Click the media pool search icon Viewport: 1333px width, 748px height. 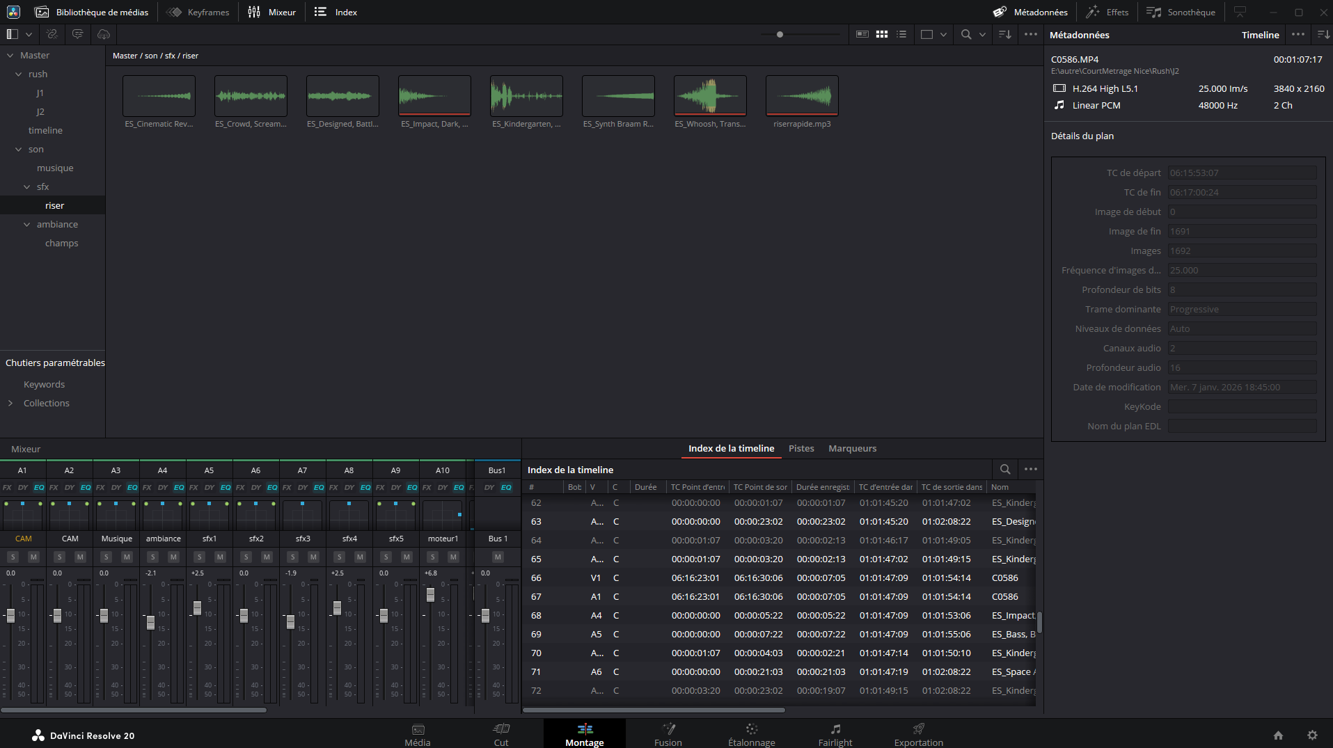coord(966,34)
